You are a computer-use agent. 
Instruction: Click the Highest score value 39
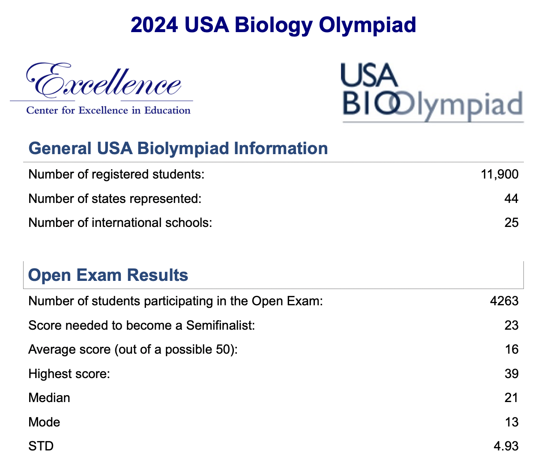click(511, 374)
